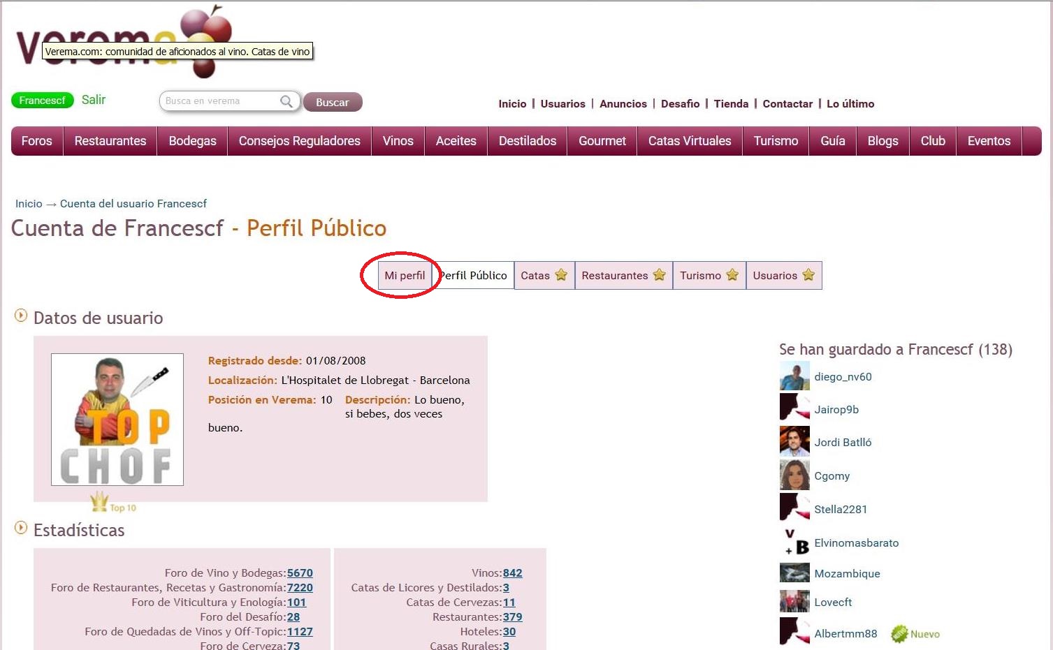
Task: Click Jordi Batlló avatar photo
Action: tap(794, 441)
